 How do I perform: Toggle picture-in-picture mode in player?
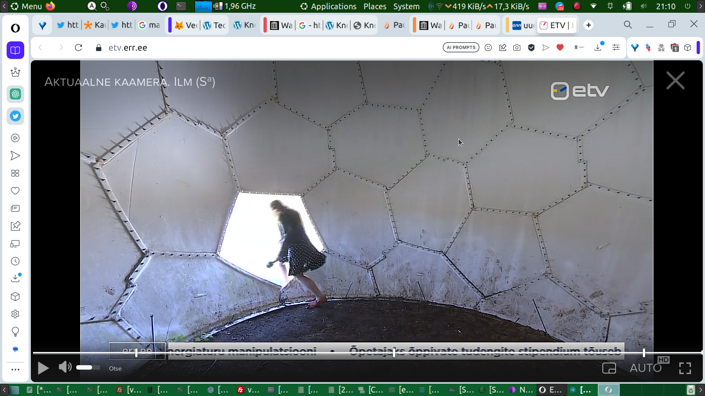[609, 368]
